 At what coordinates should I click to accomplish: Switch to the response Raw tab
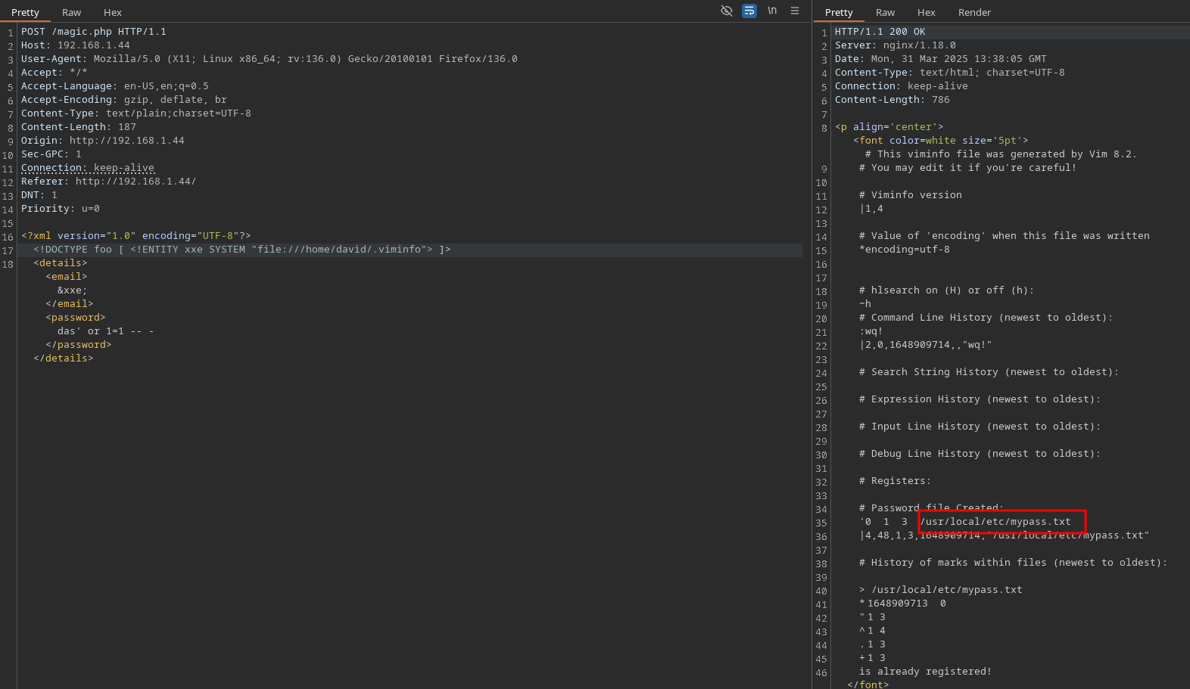(x=886, y=12)
